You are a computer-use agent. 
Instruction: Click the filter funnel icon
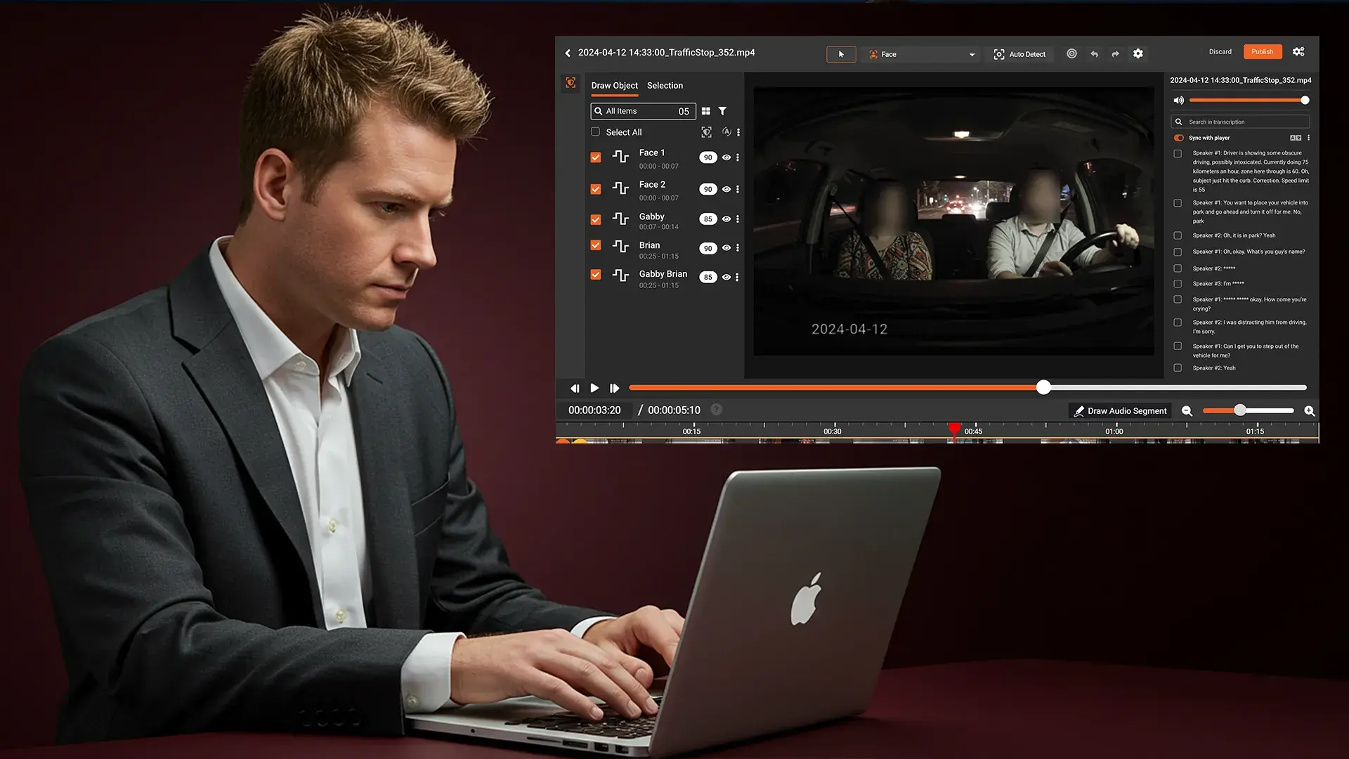click(722, 111)
